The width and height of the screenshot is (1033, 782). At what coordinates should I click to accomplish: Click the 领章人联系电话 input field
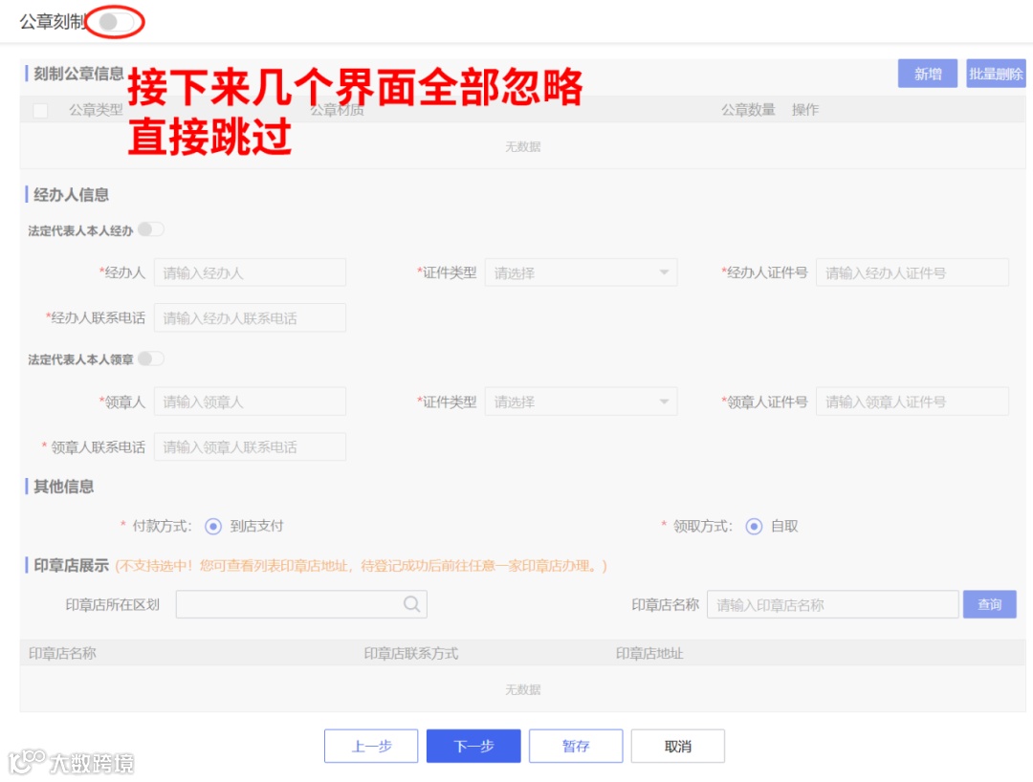[250, 447]
